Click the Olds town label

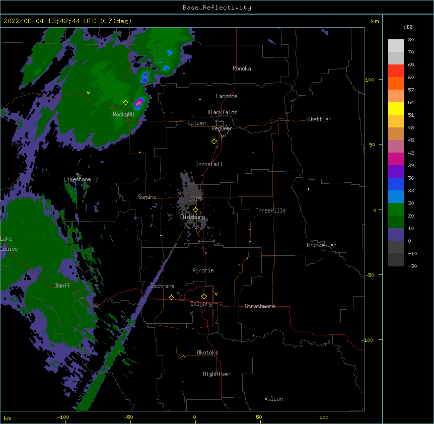coord(195,198)
